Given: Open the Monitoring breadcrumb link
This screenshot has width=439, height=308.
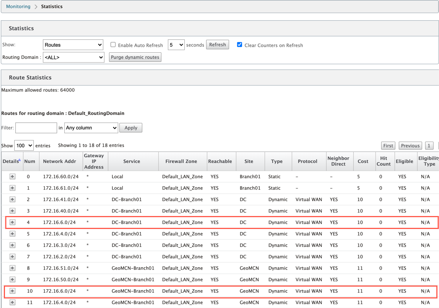Looking at the screenshot, I should (18, 6).
